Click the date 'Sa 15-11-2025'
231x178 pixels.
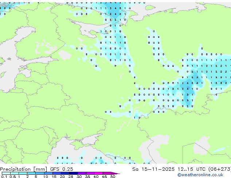click(x=153, y=169)
